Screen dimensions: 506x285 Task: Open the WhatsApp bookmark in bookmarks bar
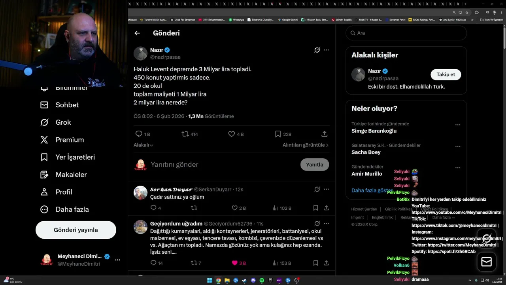point(236,20)
